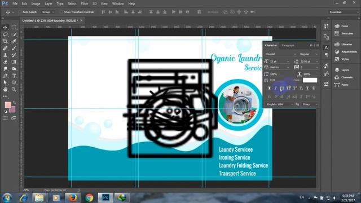Viewport: 361px width, 203px height.
Task: Select the Quick Selection tool
Action: [x=14, y=34]
